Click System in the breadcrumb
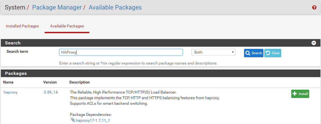Viewport: 321px width, 124px height. [x=15, y=7]
